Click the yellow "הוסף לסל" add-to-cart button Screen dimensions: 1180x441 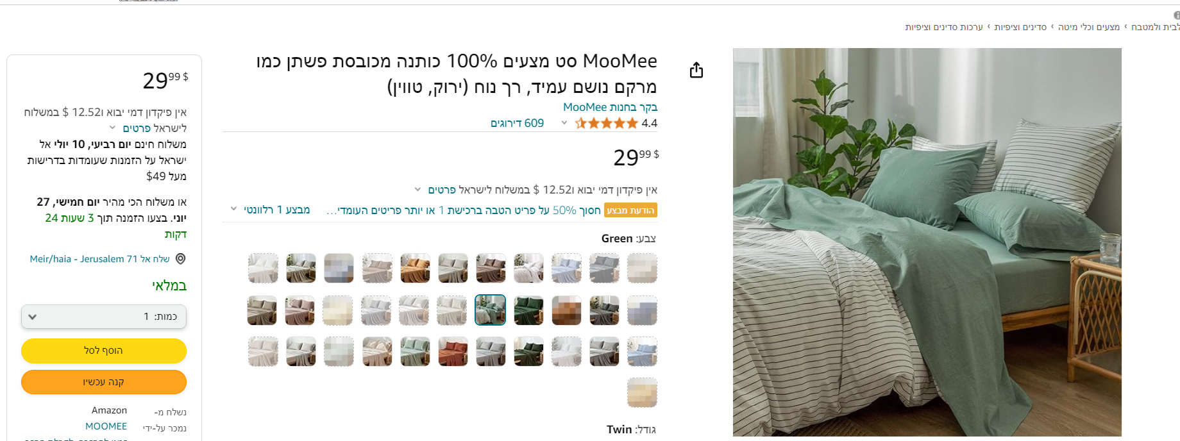click(104, 351)
